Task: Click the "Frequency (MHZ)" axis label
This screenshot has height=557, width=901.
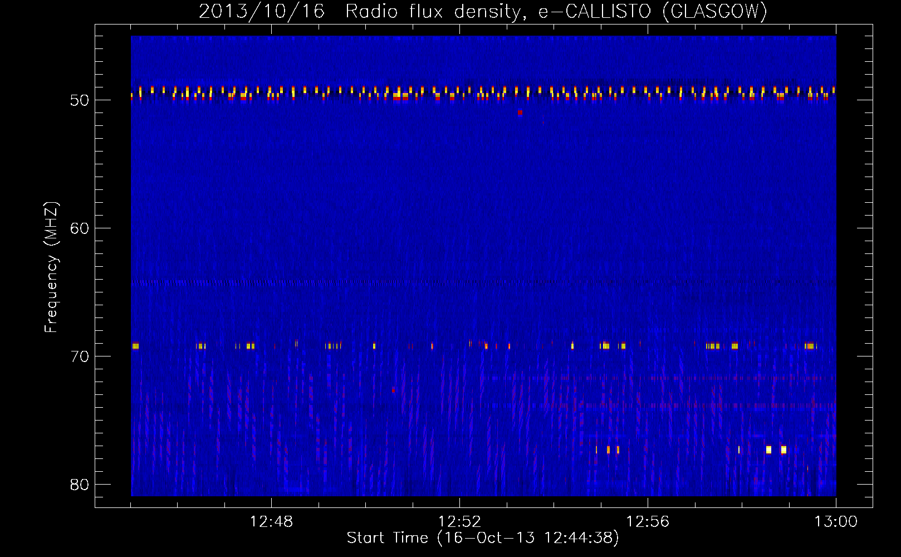Action: point(51,267)
